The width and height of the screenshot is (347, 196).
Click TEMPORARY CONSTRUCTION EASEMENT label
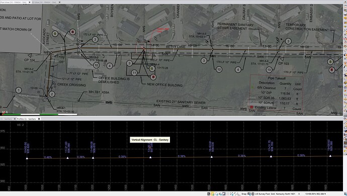coord(307,27)
